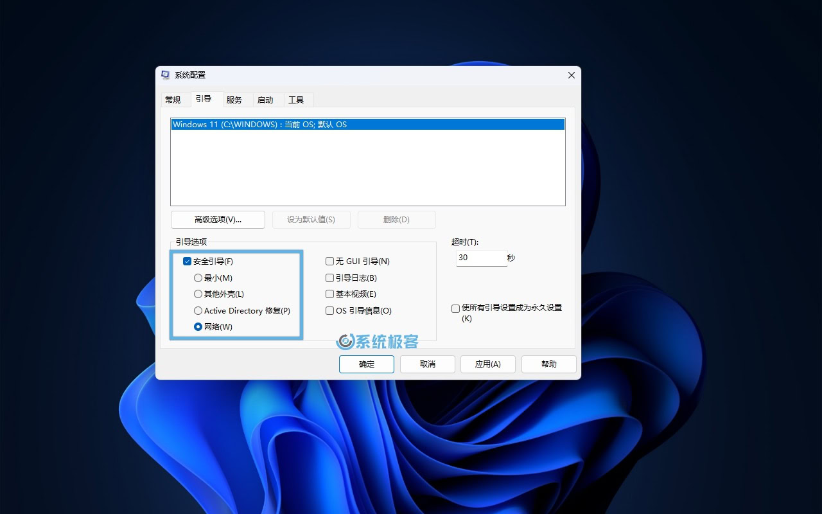Screen dimensions: 822x514
Task: Select the Windows 11 boot entry
Action: coord(368,125)
